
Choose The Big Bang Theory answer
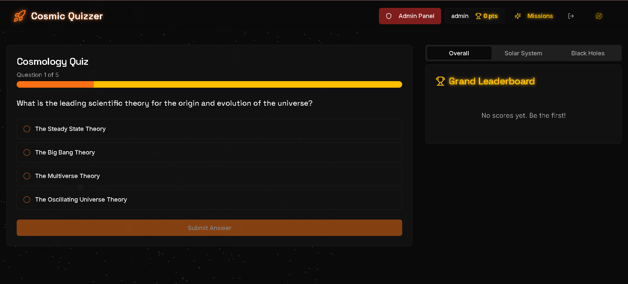[209, 152]
